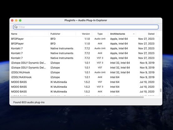
Task: Select the BFDPlayer Audio Unit row
Action: point(84,39)
